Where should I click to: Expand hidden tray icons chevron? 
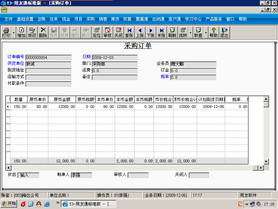[x=247, y=204]
